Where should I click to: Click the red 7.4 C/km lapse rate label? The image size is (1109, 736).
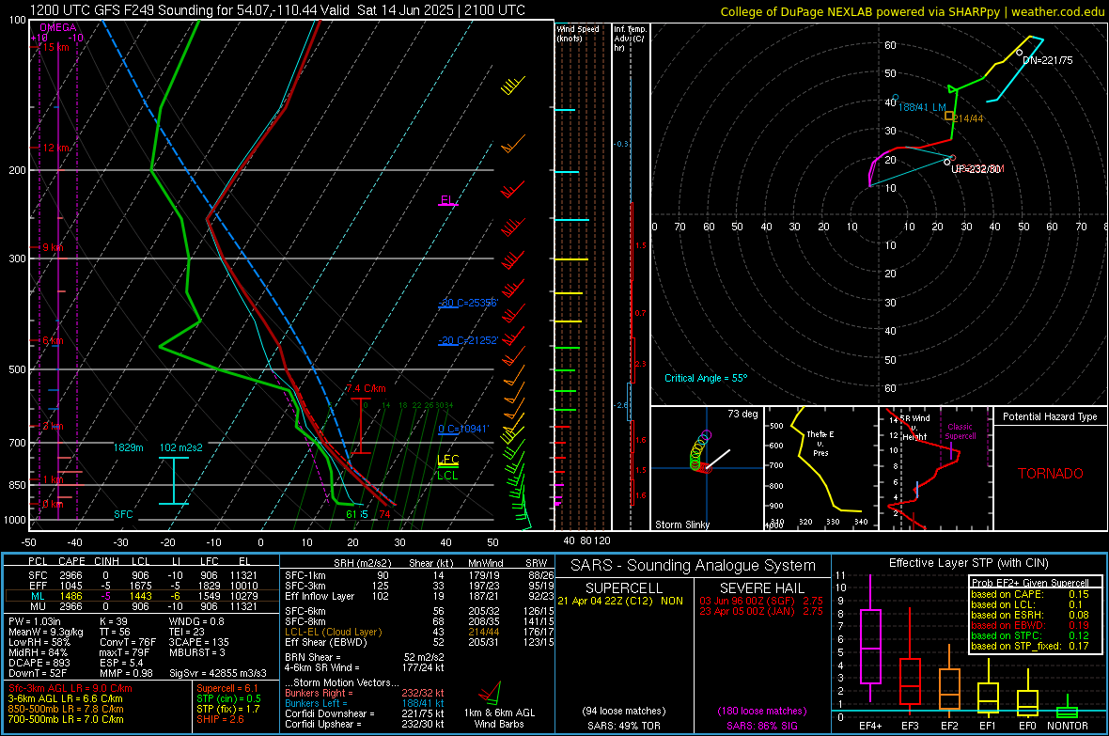(x=366, y=388)
